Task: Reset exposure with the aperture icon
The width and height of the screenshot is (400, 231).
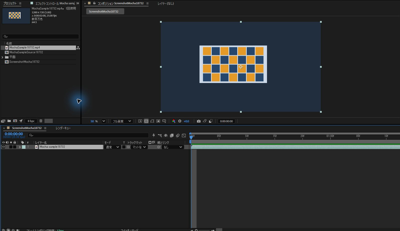Action: pos(180,121)
